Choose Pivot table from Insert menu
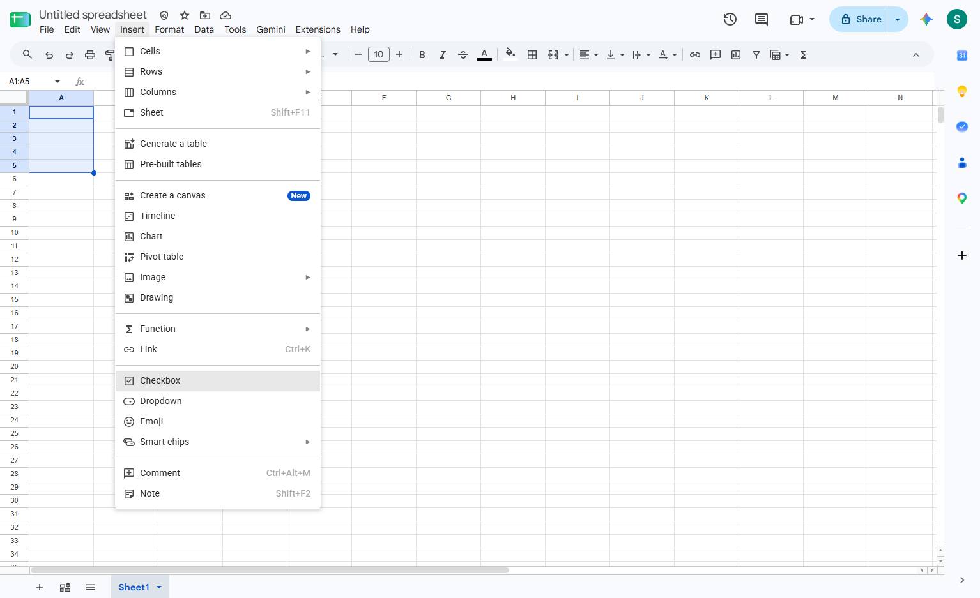 (x=218, y=257)
